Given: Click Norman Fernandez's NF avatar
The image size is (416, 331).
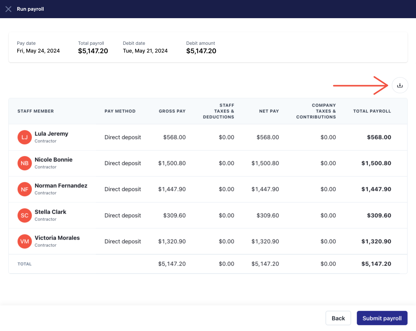Looking at the screenshot, I should click(24, 189).
